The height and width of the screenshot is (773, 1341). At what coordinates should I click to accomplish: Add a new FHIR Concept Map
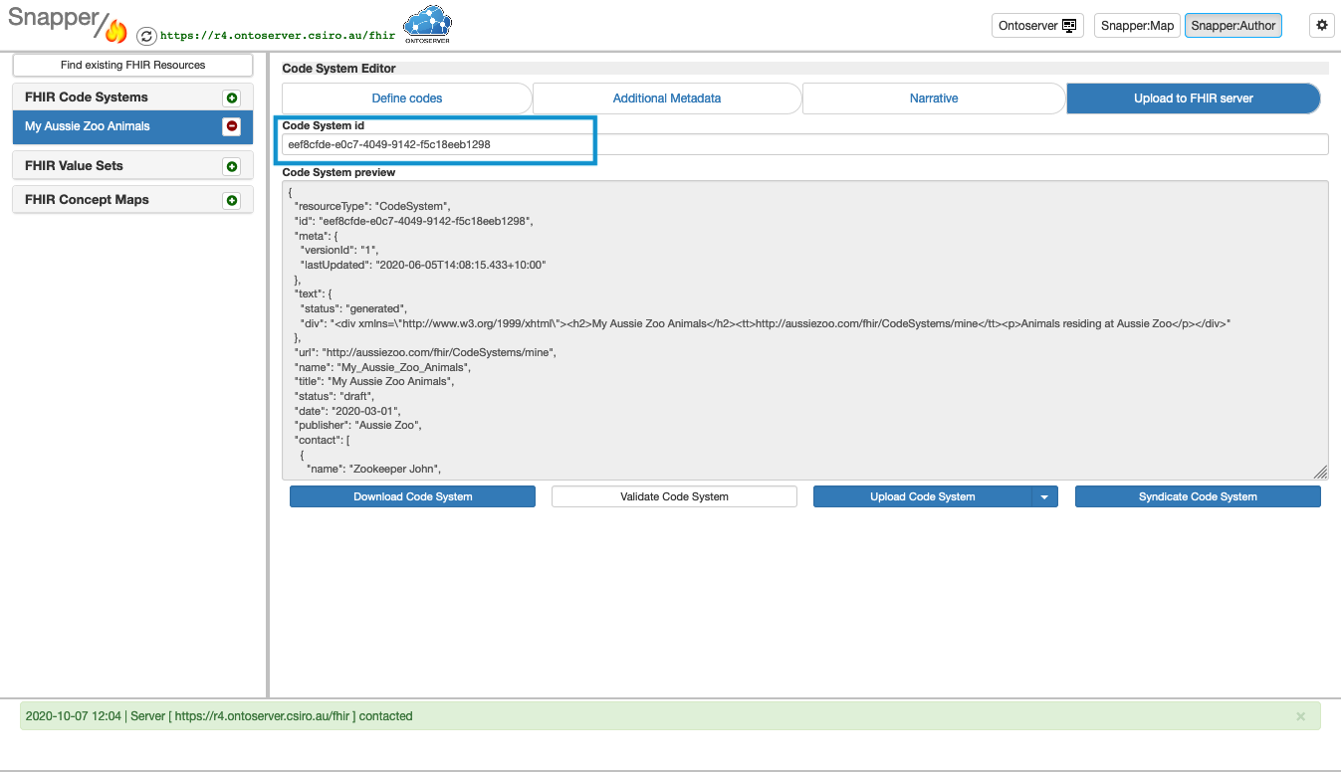pyautogui.click(x=232, y=200)
